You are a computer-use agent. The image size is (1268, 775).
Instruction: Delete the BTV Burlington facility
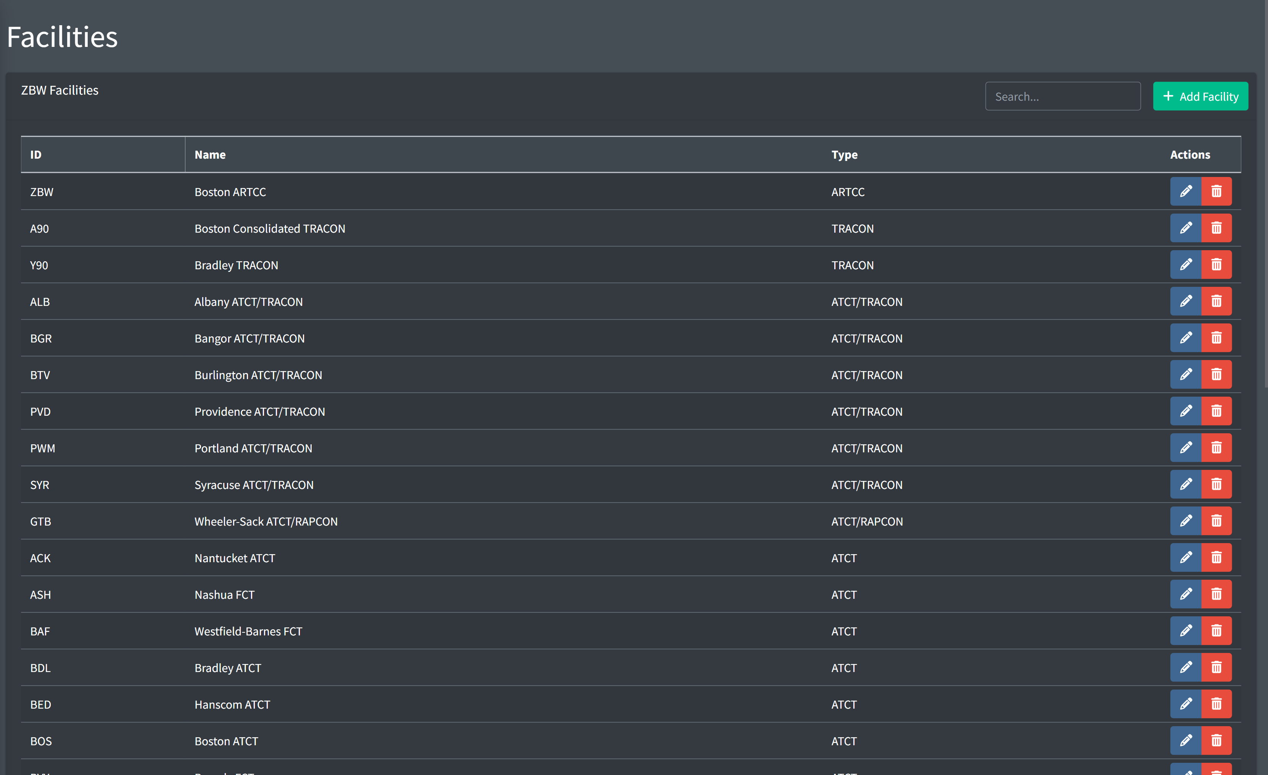click(1217, 374)
